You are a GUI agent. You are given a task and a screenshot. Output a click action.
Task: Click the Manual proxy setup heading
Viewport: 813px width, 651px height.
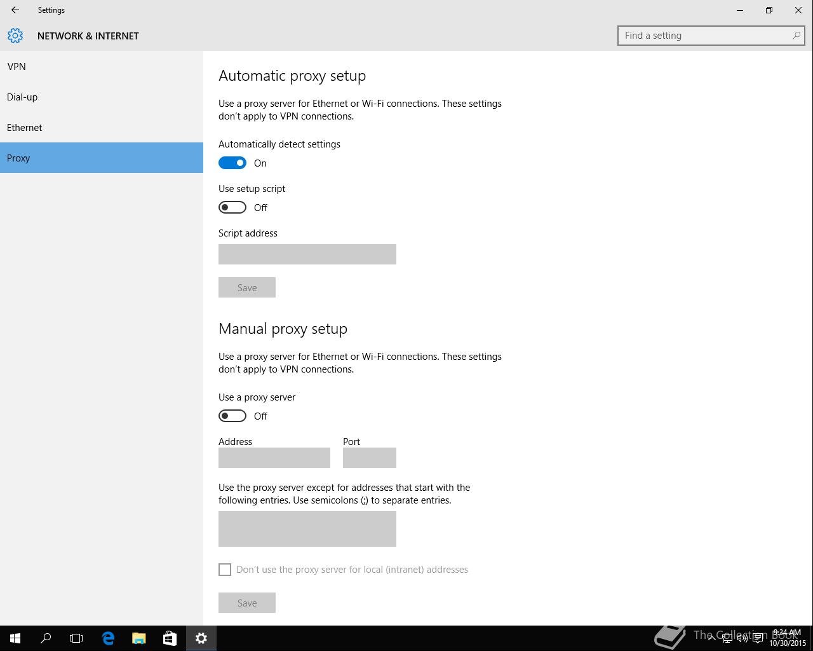coord(283,329)
